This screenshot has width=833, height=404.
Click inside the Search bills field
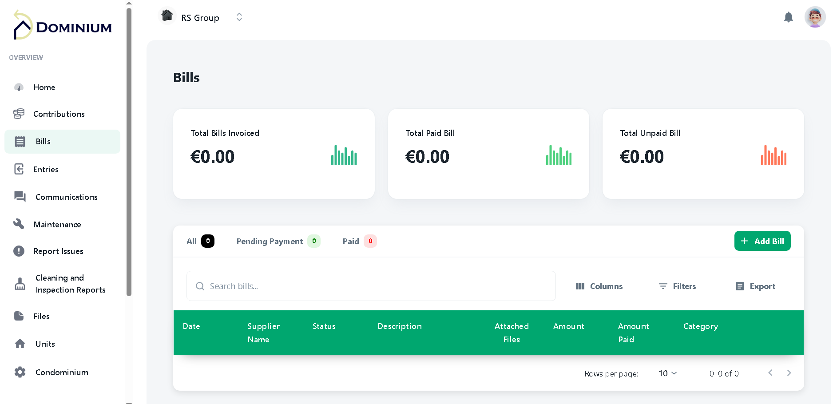click(371, 286)
